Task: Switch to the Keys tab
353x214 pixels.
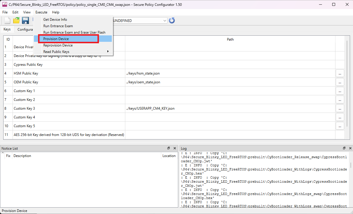Action: coord(7,29)
